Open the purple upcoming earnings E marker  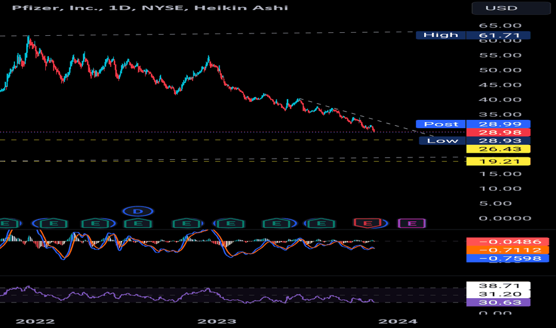click(412, 224)
